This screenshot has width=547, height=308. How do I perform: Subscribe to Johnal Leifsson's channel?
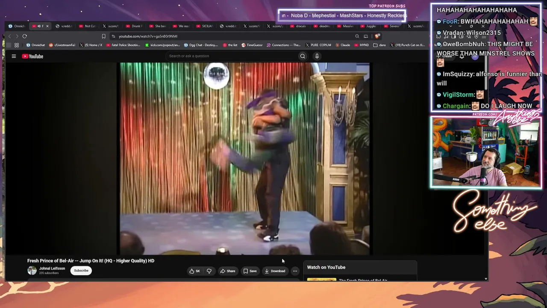click(x=81, y=270)
